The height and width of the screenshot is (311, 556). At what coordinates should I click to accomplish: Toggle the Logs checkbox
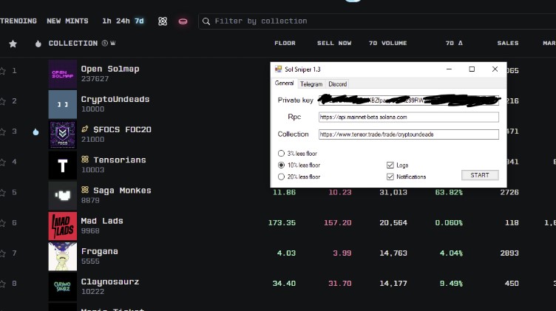pyautogui.click(x=390, y=165)
